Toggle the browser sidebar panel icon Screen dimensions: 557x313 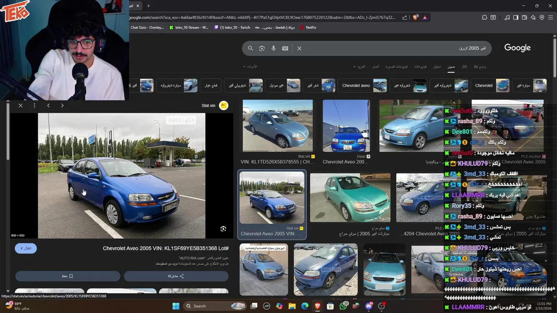(516, 17)
